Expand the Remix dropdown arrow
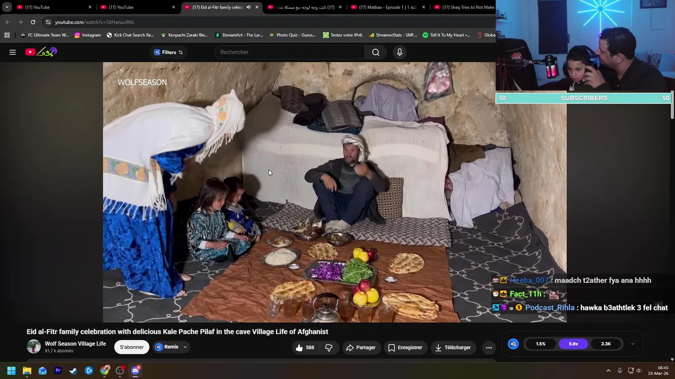This screenshot has height=379, width=675. [x=185, y=347]
